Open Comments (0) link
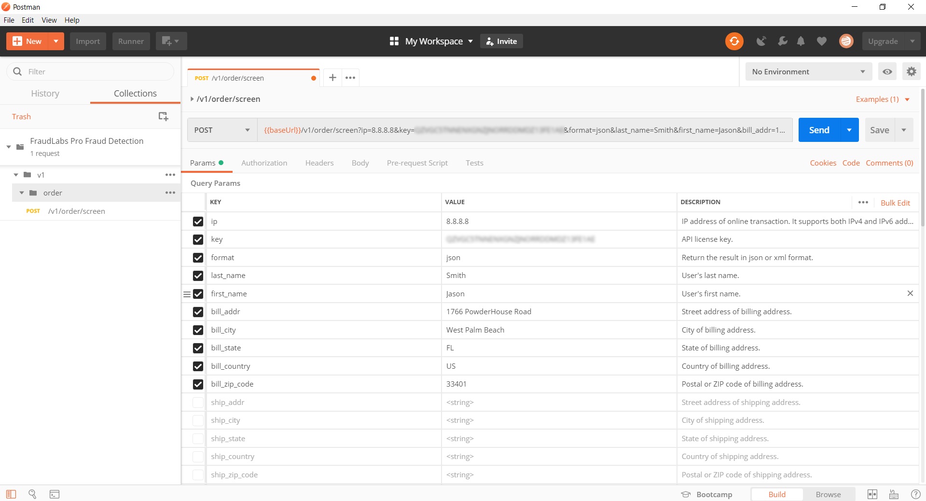The image size is (926, 501). (889, 163)
